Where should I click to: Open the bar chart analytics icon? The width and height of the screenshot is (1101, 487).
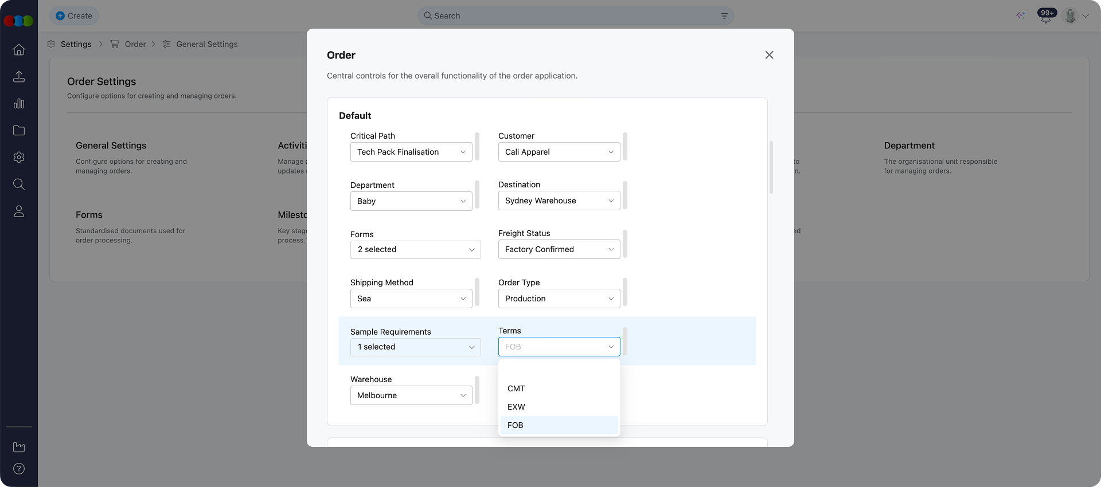pyautogui.click(x=19, y=104)
